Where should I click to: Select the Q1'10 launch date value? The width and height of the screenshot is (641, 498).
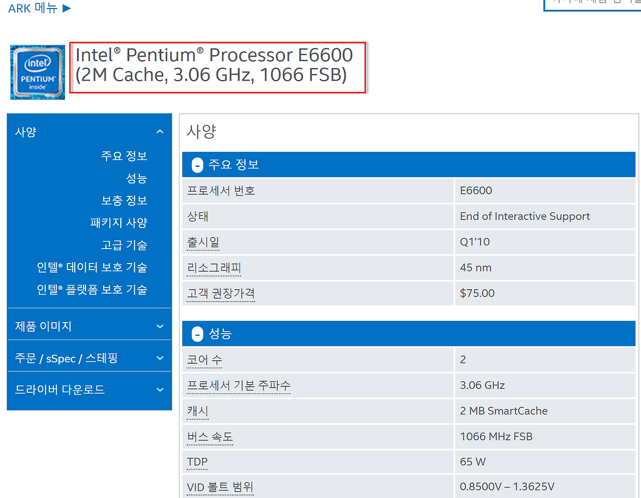point(475,242)
